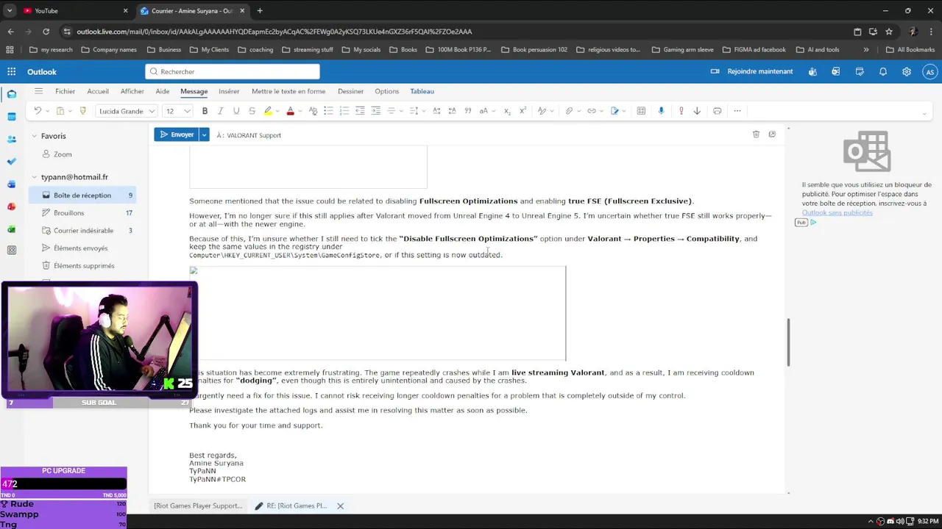Click the red font color swatch

tap(290, 111)
